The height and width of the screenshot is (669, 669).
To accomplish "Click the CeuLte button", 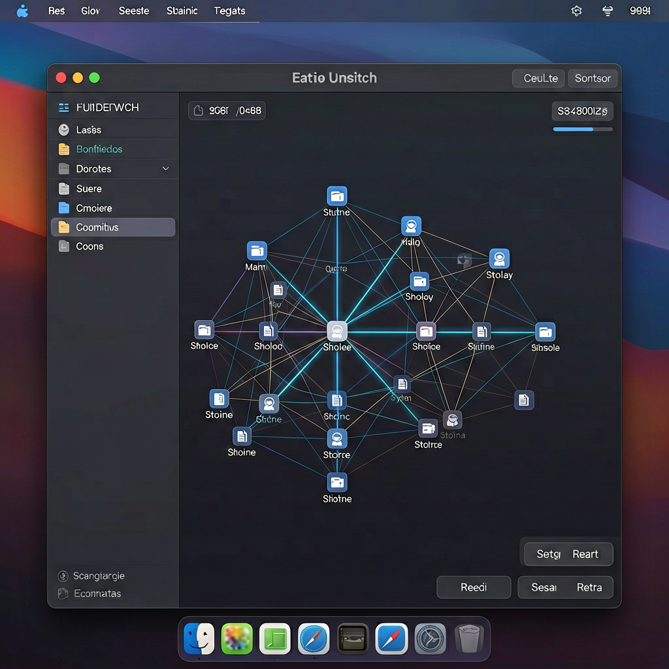I will pos(538,78).
